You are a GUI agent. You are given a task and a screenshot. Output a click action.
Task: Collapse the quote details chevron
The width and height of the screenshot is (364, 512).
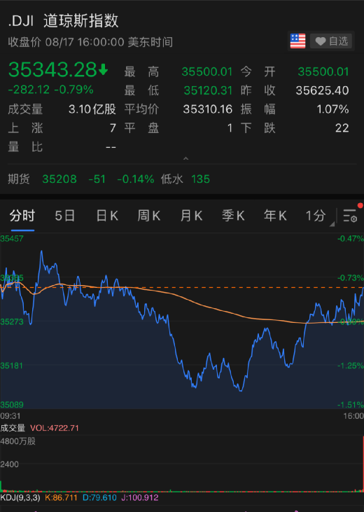(185, 159)
